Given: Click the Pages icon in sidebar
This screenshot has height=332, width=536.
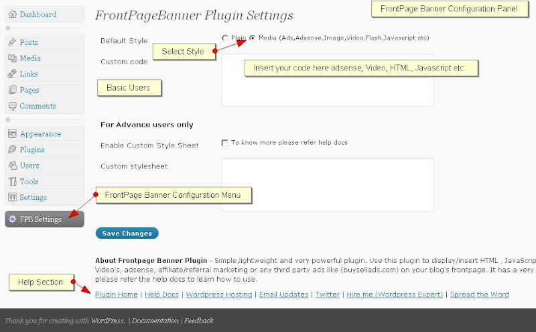Looking at the screenshot, I should point(12,90).
